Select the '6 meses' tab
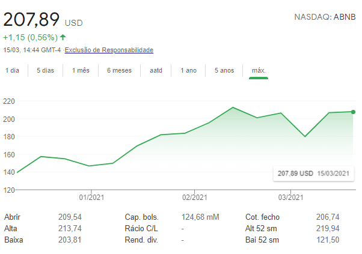This screenshot has height=254, width=362. 119,71
